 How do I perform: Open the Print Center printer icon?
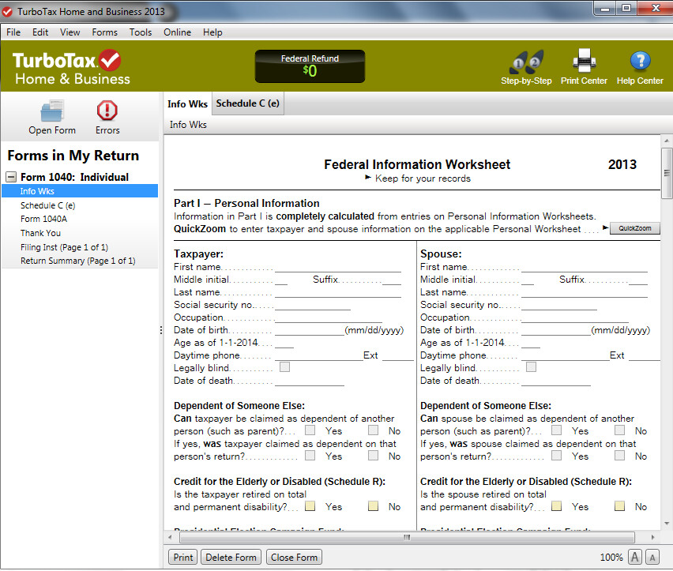click(585, 61)
